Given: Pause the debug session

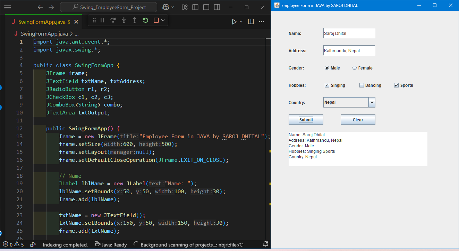Looking at the screenshot, I should (102, 20).
